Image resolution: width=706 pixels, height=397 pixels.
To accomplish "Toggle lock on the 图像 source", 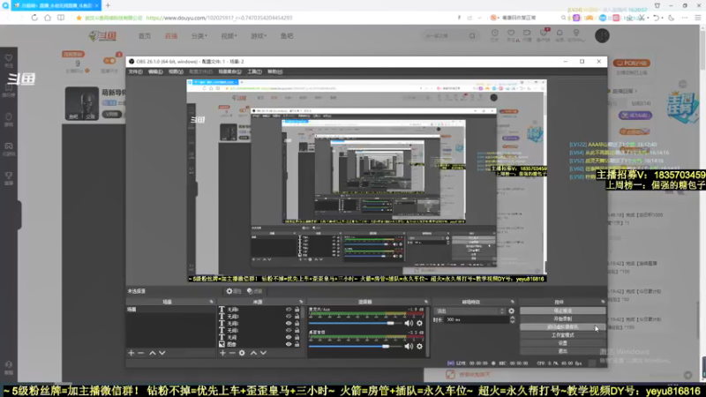I will [297, 344].
